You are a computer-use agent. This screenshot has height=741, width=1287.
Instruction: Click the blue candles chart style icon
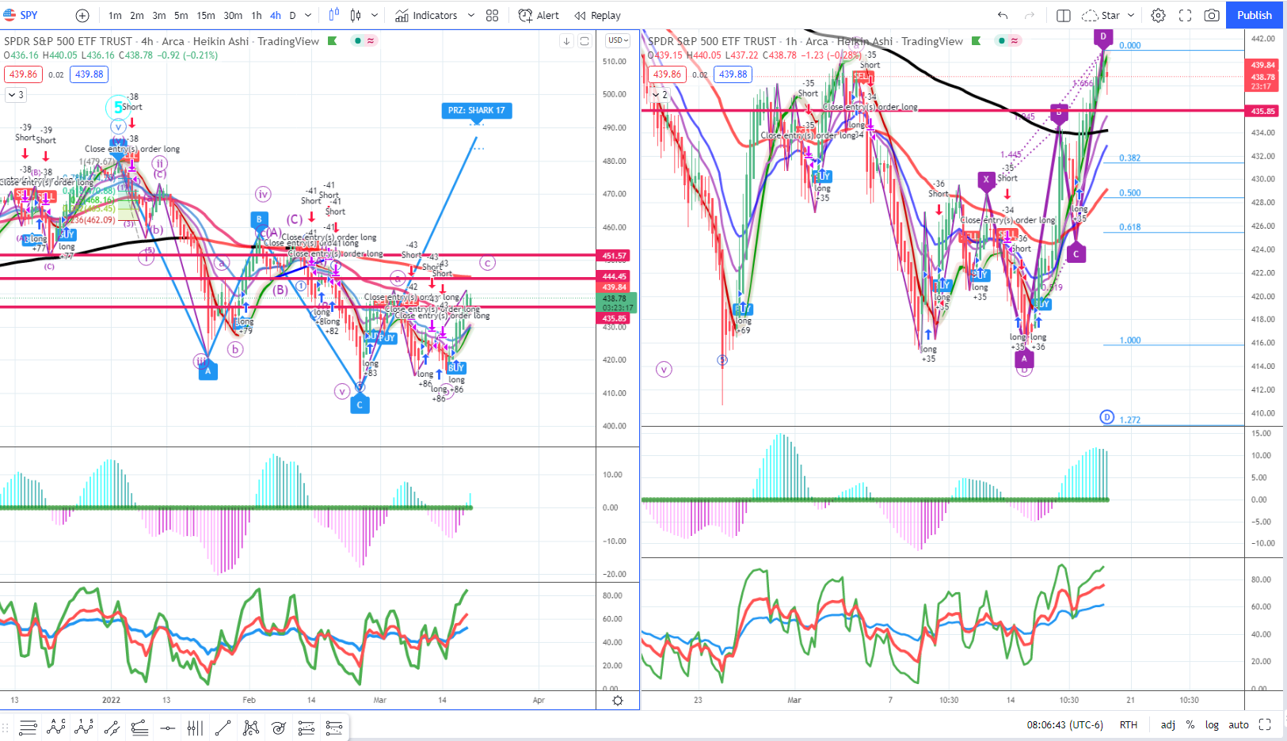(333, 15)
